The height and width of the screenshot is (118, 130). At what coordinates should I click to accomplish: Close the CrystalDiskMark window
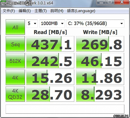(122, 2)
